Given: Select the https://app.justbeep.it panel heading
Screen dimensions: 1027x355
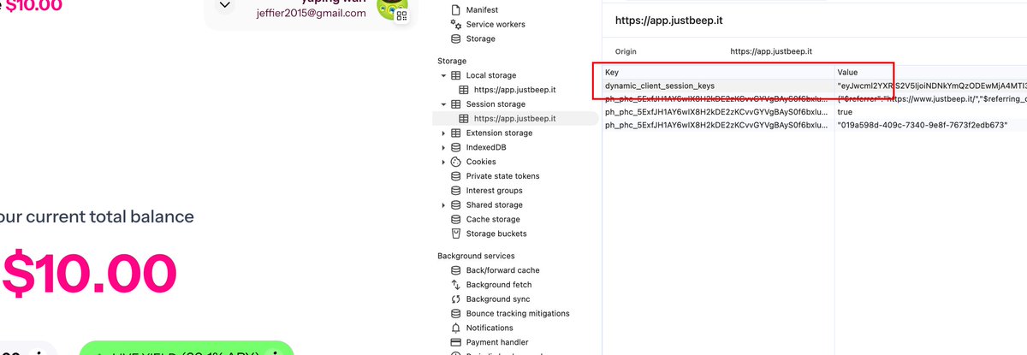Looking at the screenshot, I should (x=670, y=20).
